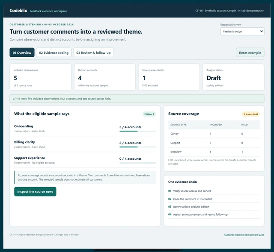Click the Support experience accounts progress bar
Viewport: 274px width, 252px height.
(137, 163)
